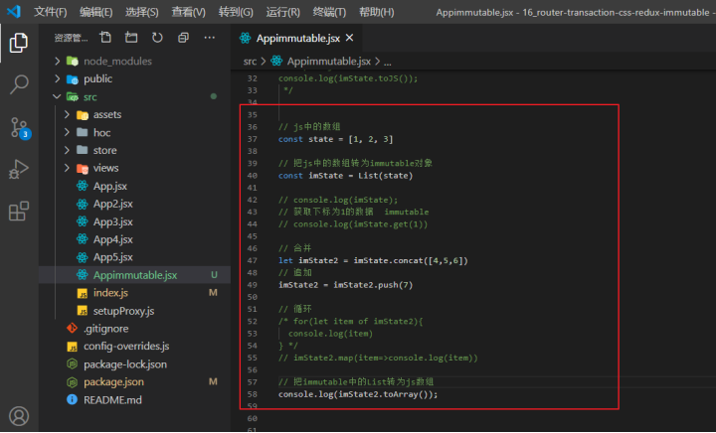
Task: Open the 选择(S) menu
Action: [x=142, y=12]
